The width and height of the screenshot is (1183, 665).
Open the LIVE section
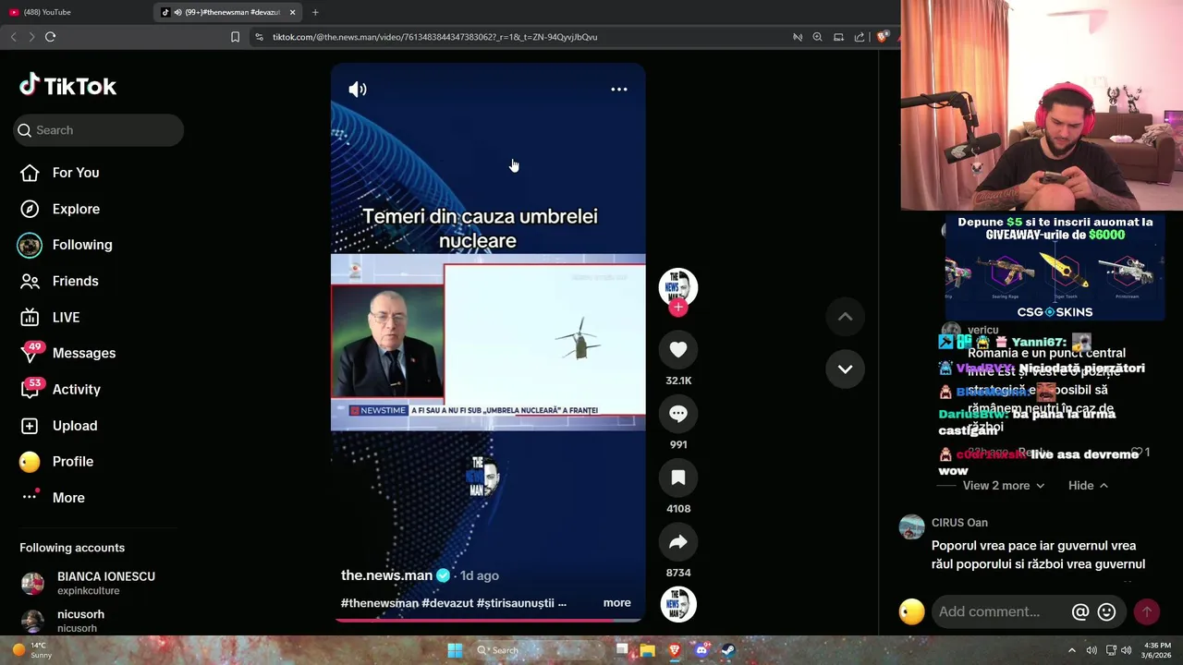[51, 317]
